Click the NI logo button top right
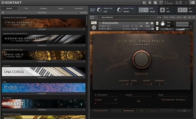 click(x=192, y=3)
